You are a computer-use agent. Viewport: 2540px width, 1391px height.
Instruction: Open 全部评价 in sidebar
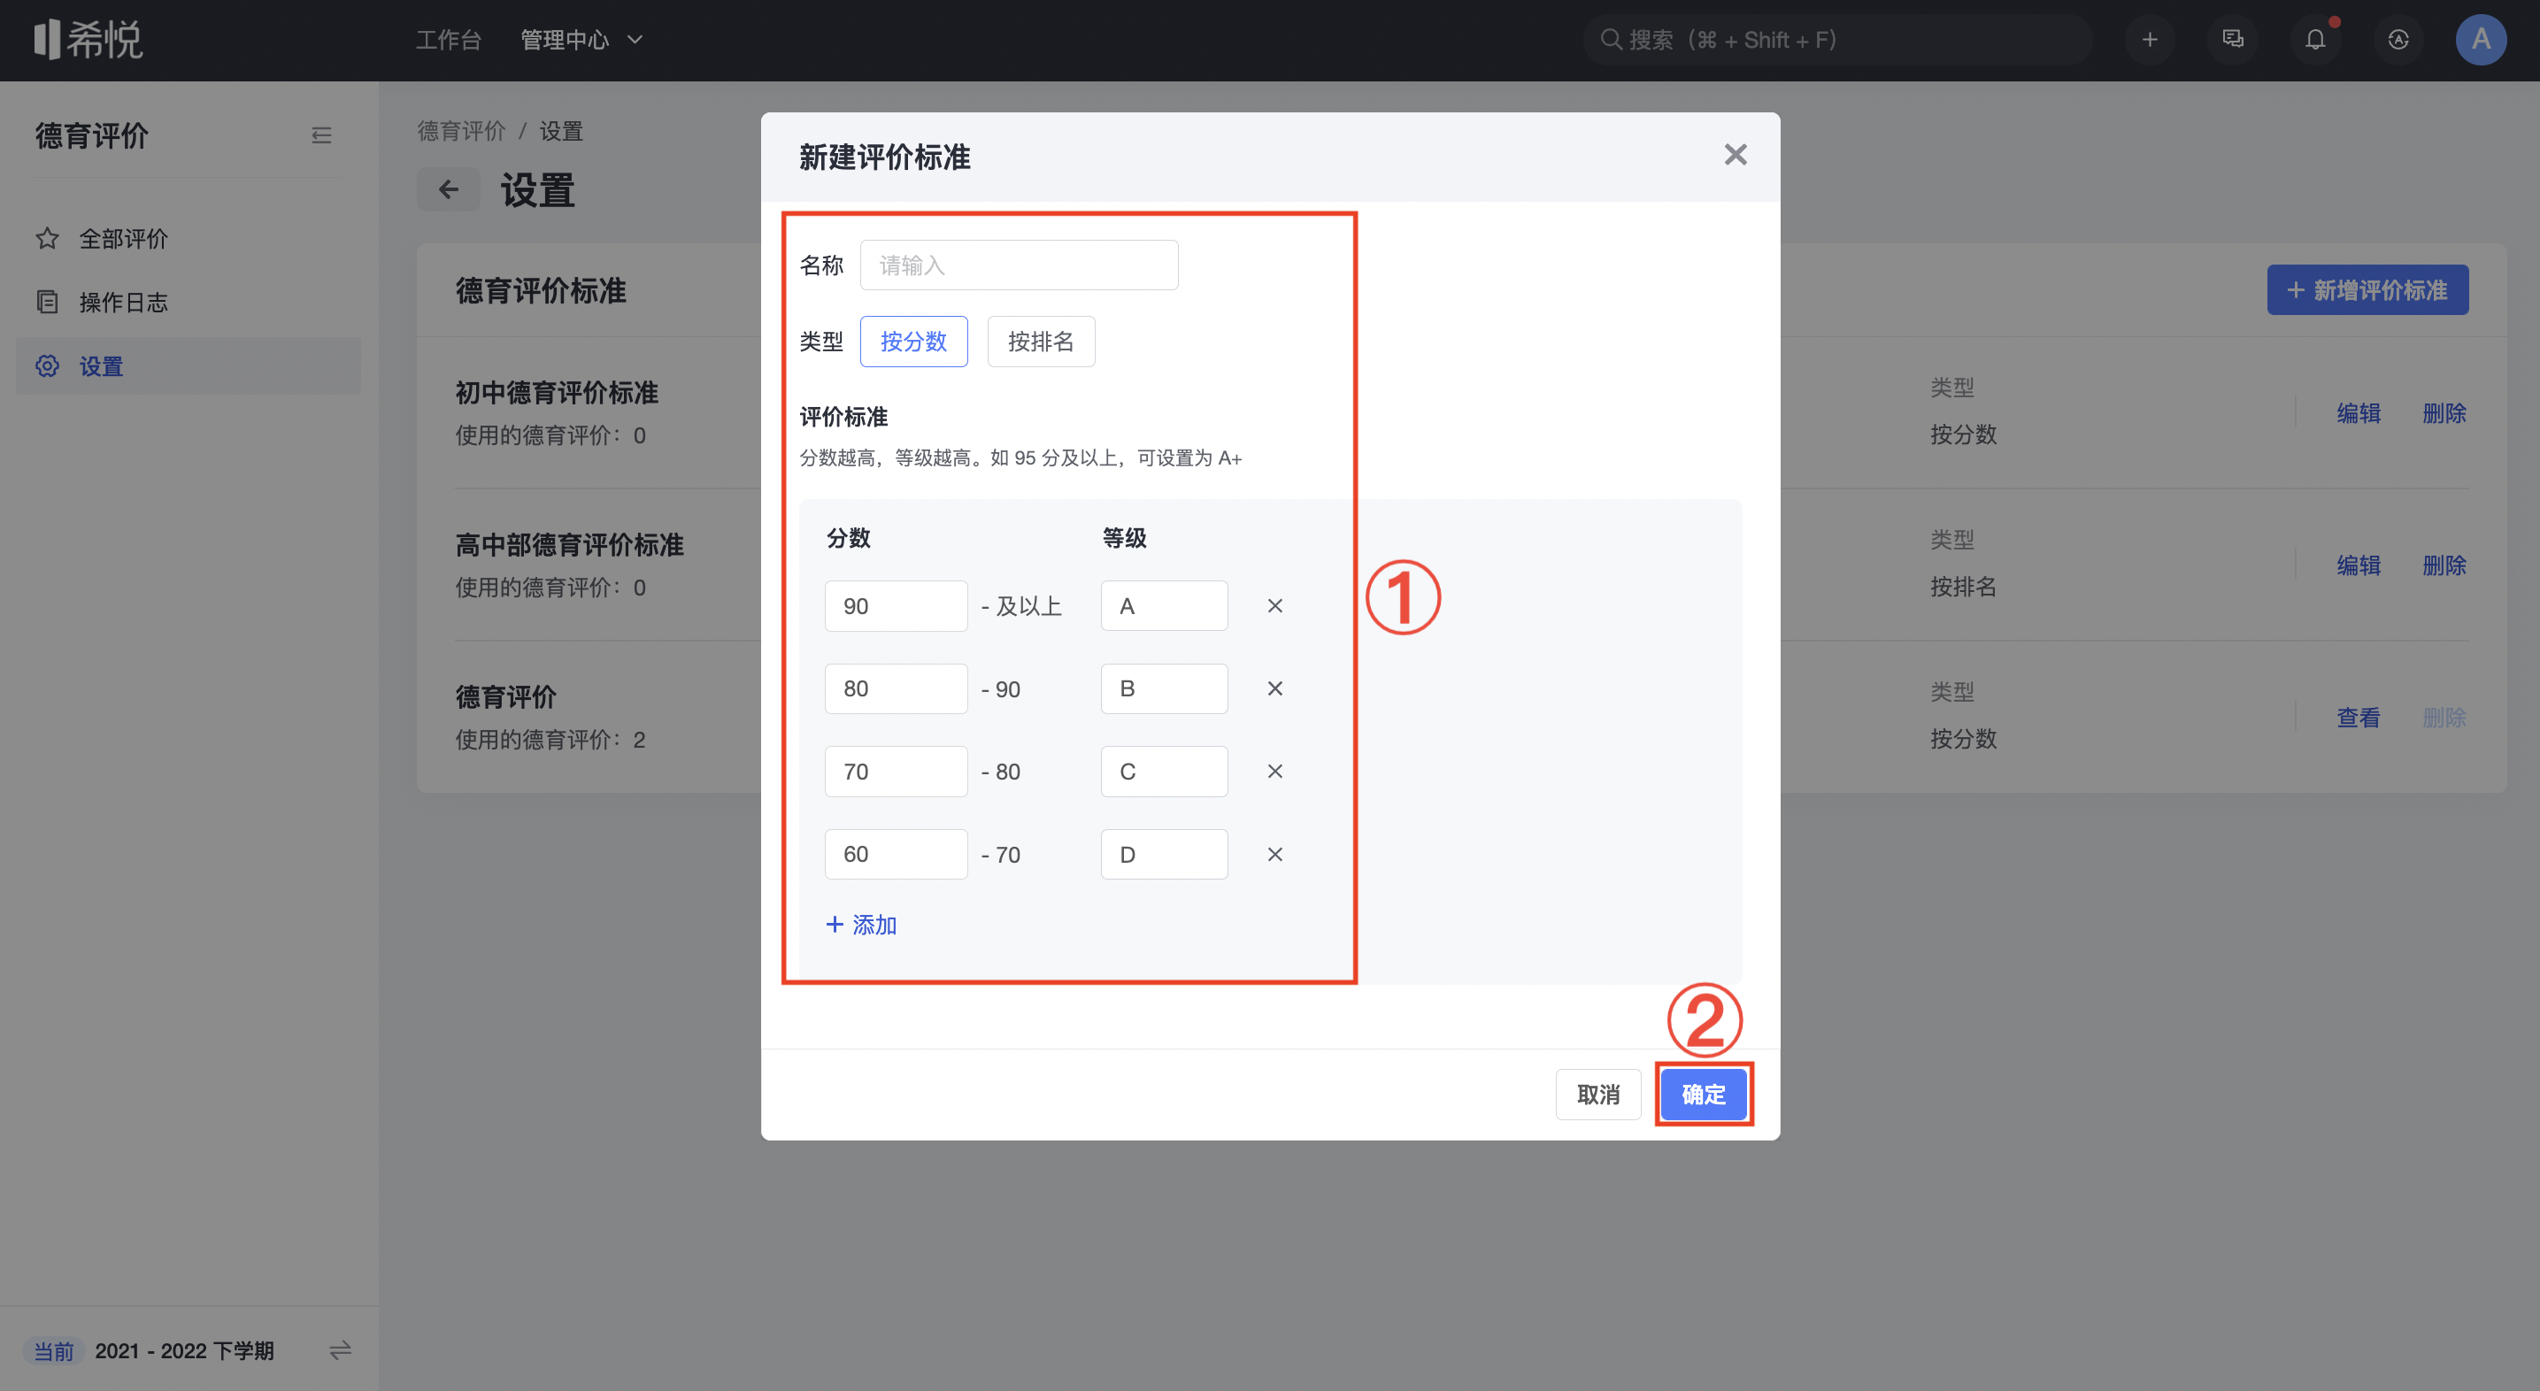189,239
